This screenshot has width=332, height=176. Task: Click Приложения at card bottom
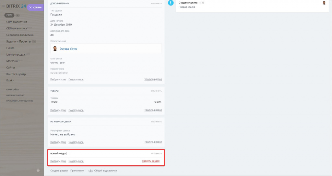tap(77, 171)
